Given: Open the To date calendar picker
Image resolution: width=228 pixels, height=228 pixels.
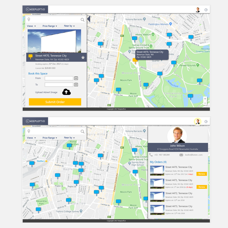Looking at the screenshot, I should (76, 85).
